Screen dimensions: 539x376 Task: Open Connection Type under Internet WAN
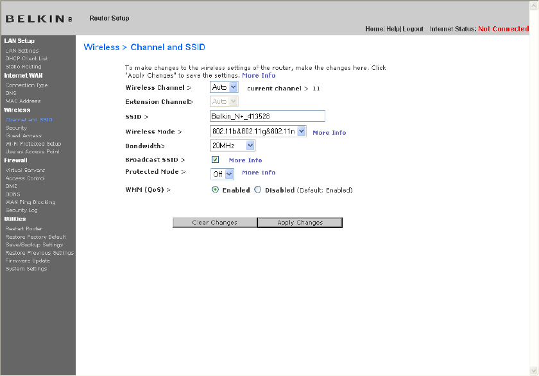pos(26,85)
